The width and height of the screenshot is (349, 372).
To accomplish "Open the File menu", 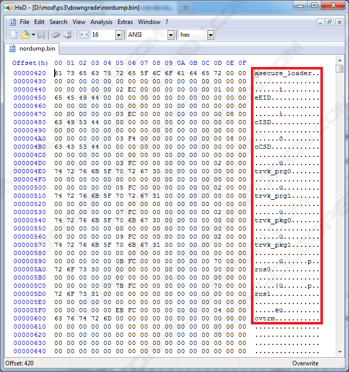I will point(25,22).
